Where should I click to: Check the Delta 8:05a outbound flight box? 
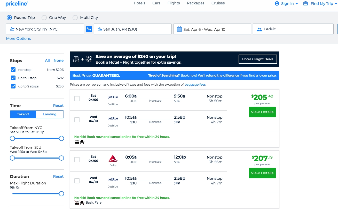(77, 160)
